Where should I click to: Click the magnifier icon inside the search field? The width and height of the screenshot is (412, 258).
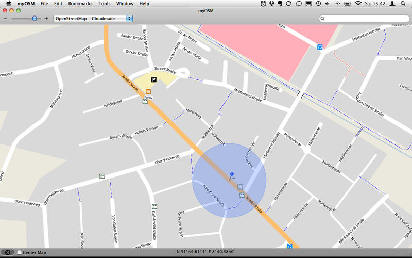coord(322,19)
